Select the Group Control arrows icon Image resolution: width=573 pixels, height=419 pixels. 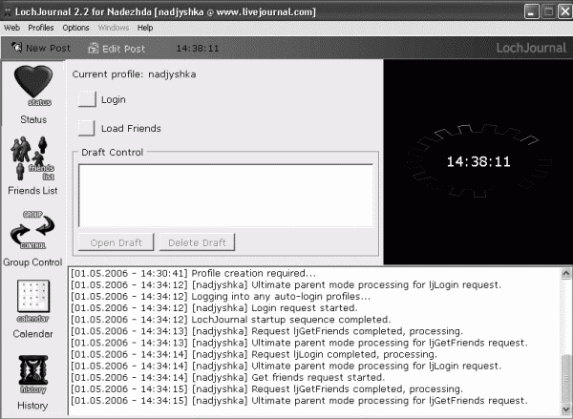tap(32, 230)
